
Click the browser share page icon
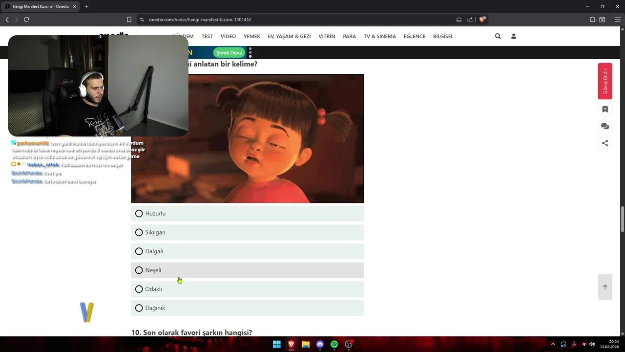coord(470,20)
